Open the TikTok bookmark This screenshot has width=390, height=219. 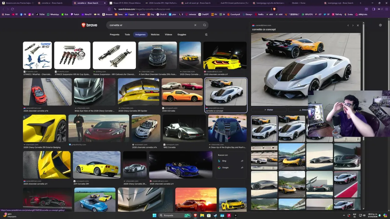tap(40, 14)
